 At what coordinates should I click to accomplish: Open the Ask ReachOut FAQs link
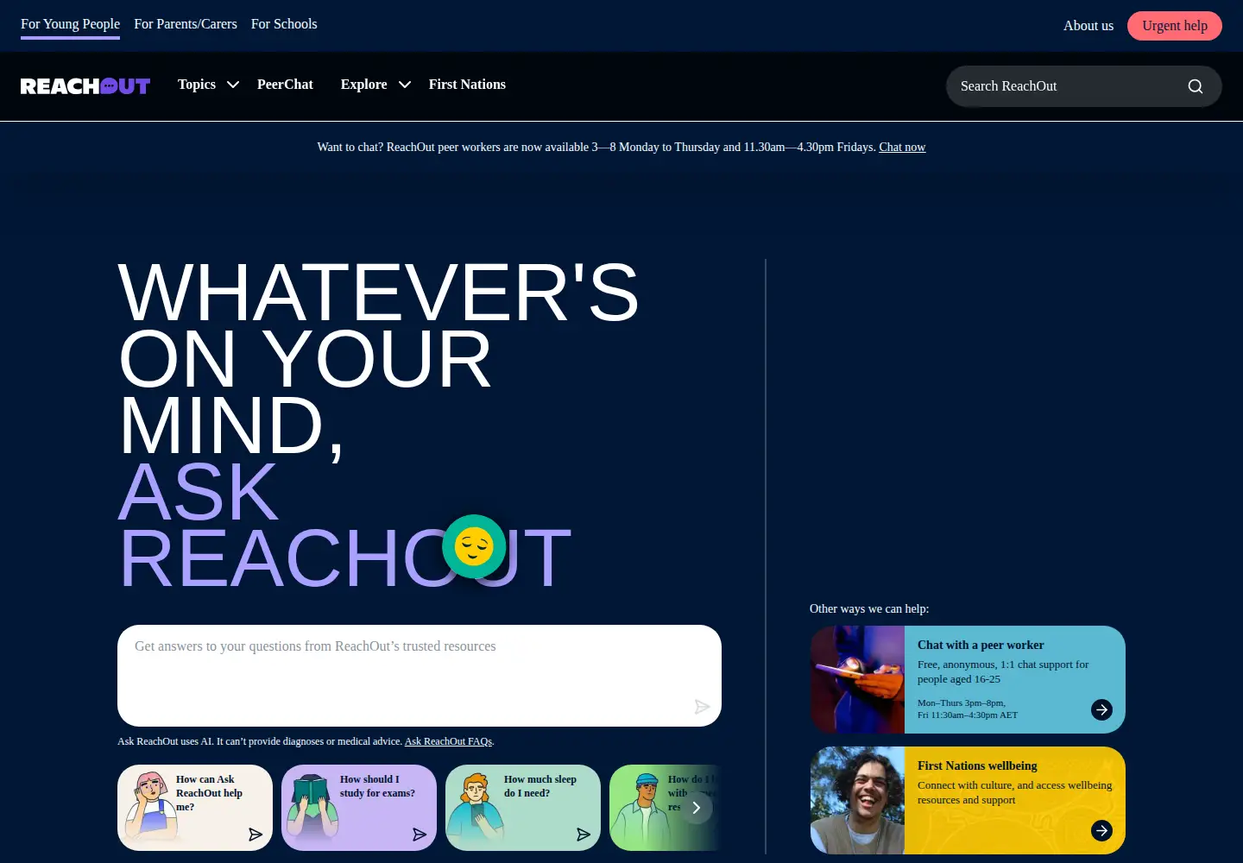coord(448,741)
